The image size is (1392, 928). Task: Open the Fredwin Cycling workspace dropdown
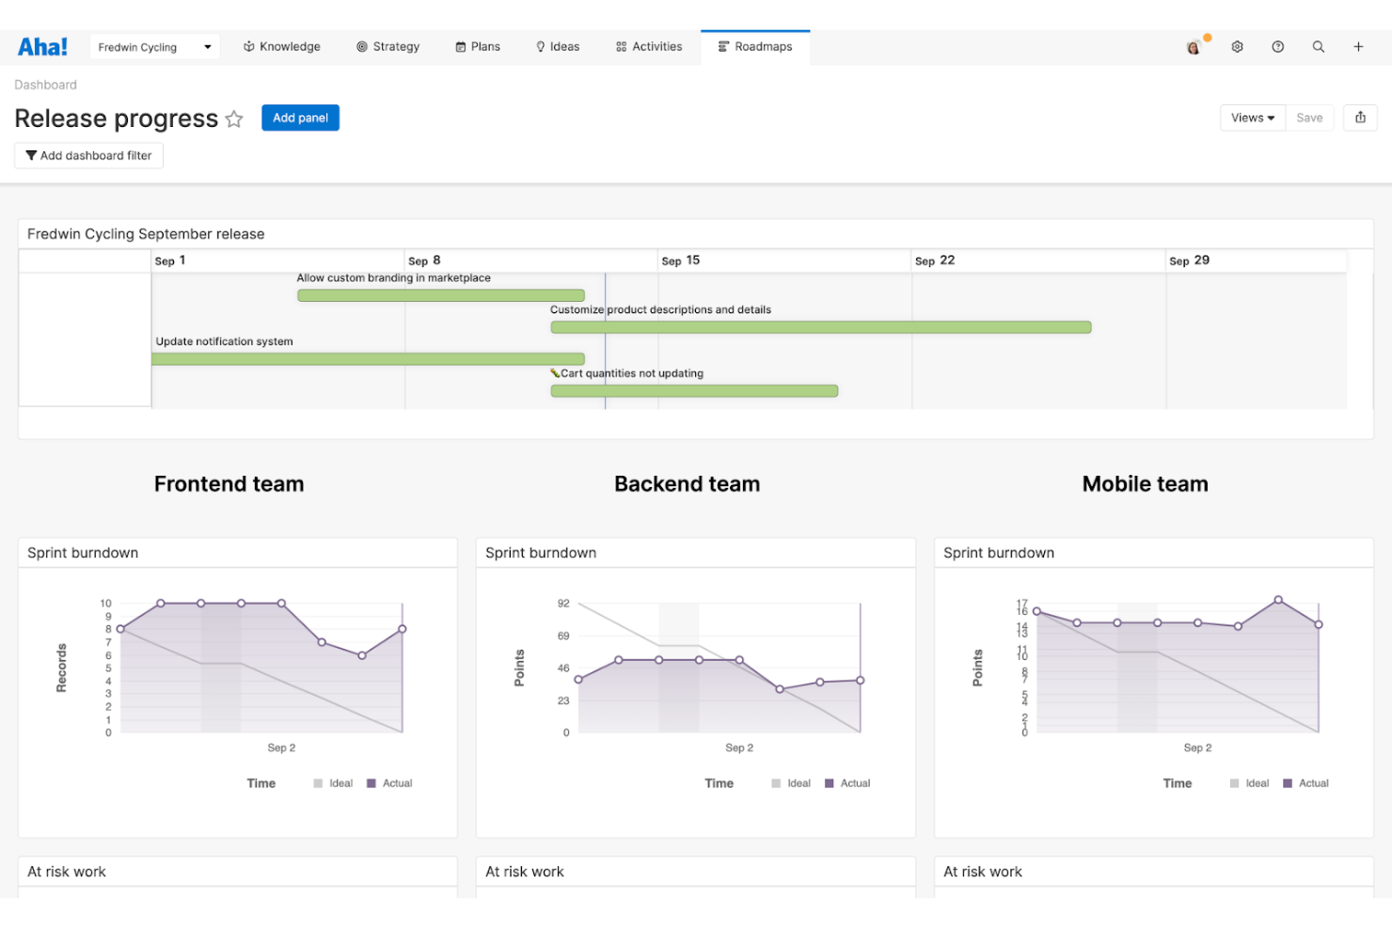pyautogui.click(x=154, y=47)
